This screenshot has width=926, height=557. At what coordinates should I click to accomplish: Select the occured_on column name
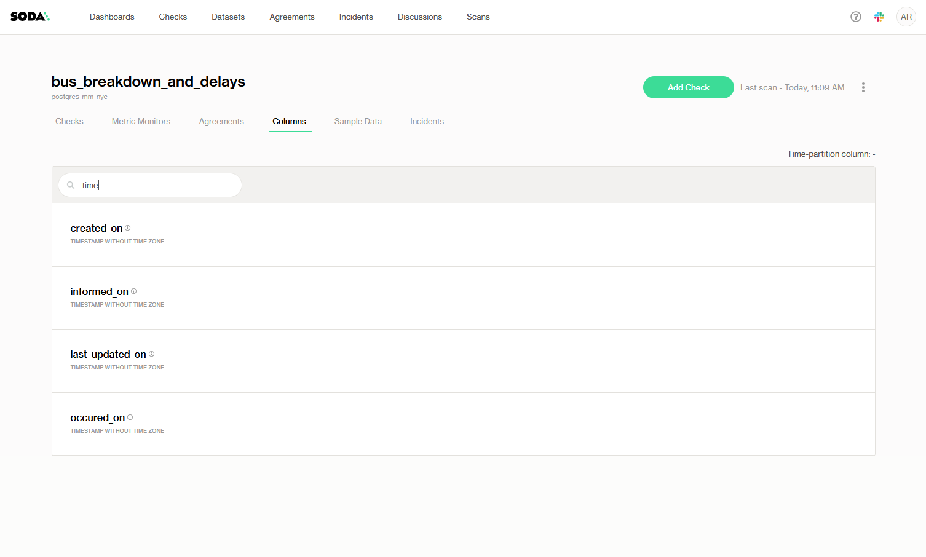[x=97, y=418]
